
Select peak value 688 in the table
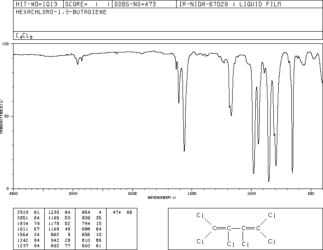(x=86, y=229)
